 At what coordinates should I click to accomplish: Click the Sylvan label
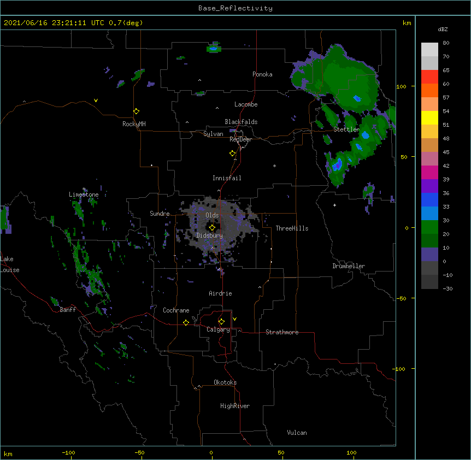pos(213,134)
